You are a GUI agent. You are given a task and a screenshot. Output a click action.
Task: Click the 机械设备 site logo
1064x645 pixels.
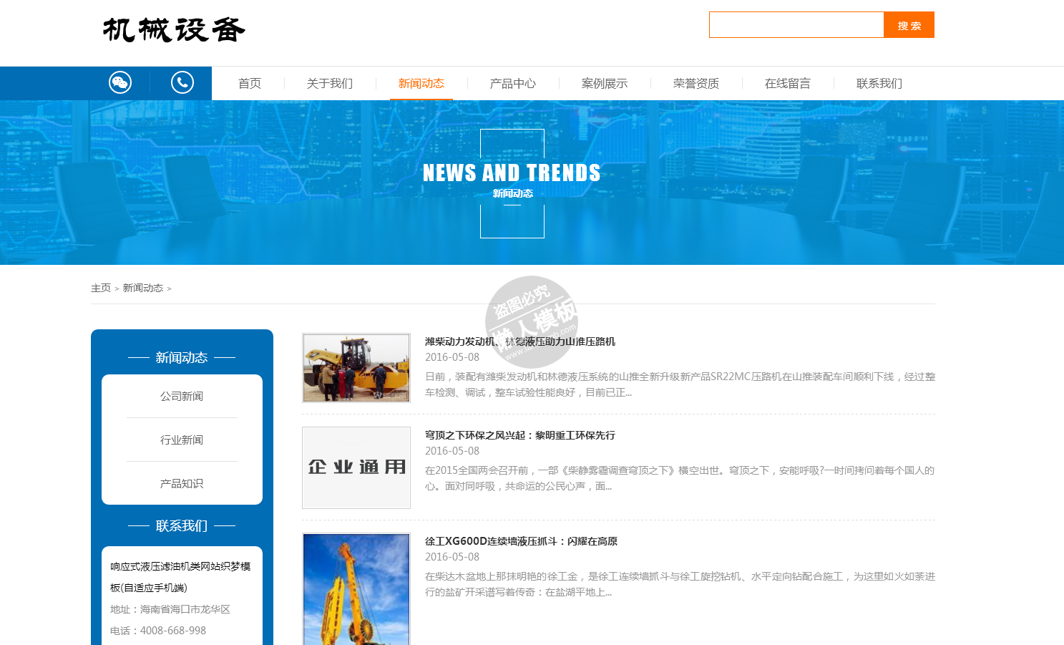click(x=174, y=30)
